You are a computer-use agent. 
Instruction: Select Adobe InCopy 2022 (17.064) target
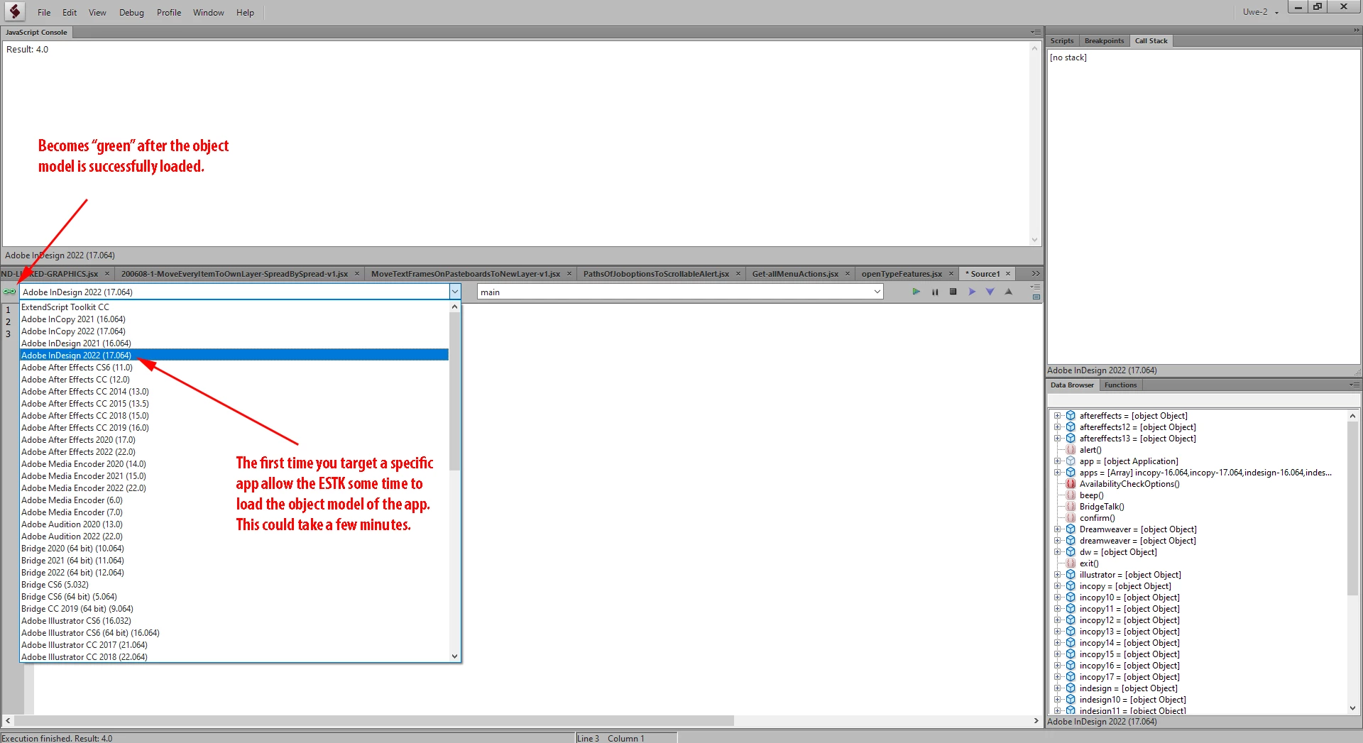tap(234, 331)
